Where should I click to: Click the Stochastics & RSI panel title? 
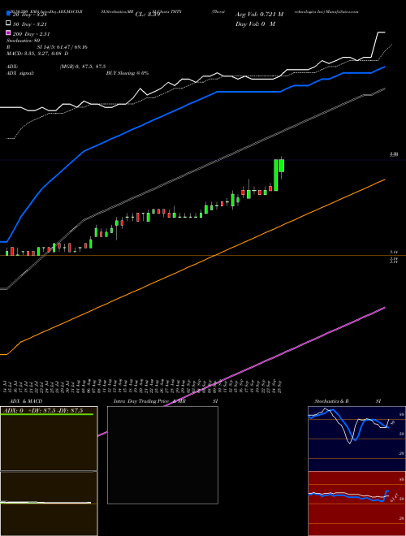pyautogui.click(x=348, y=401)
